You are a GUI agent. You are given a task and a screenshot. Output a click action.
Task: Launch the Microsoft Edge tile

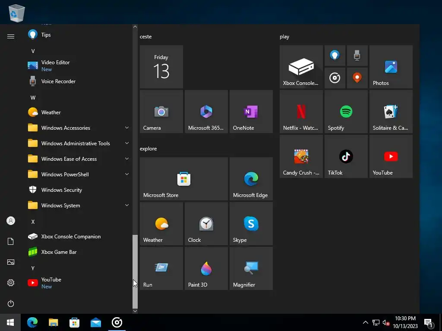251,179
